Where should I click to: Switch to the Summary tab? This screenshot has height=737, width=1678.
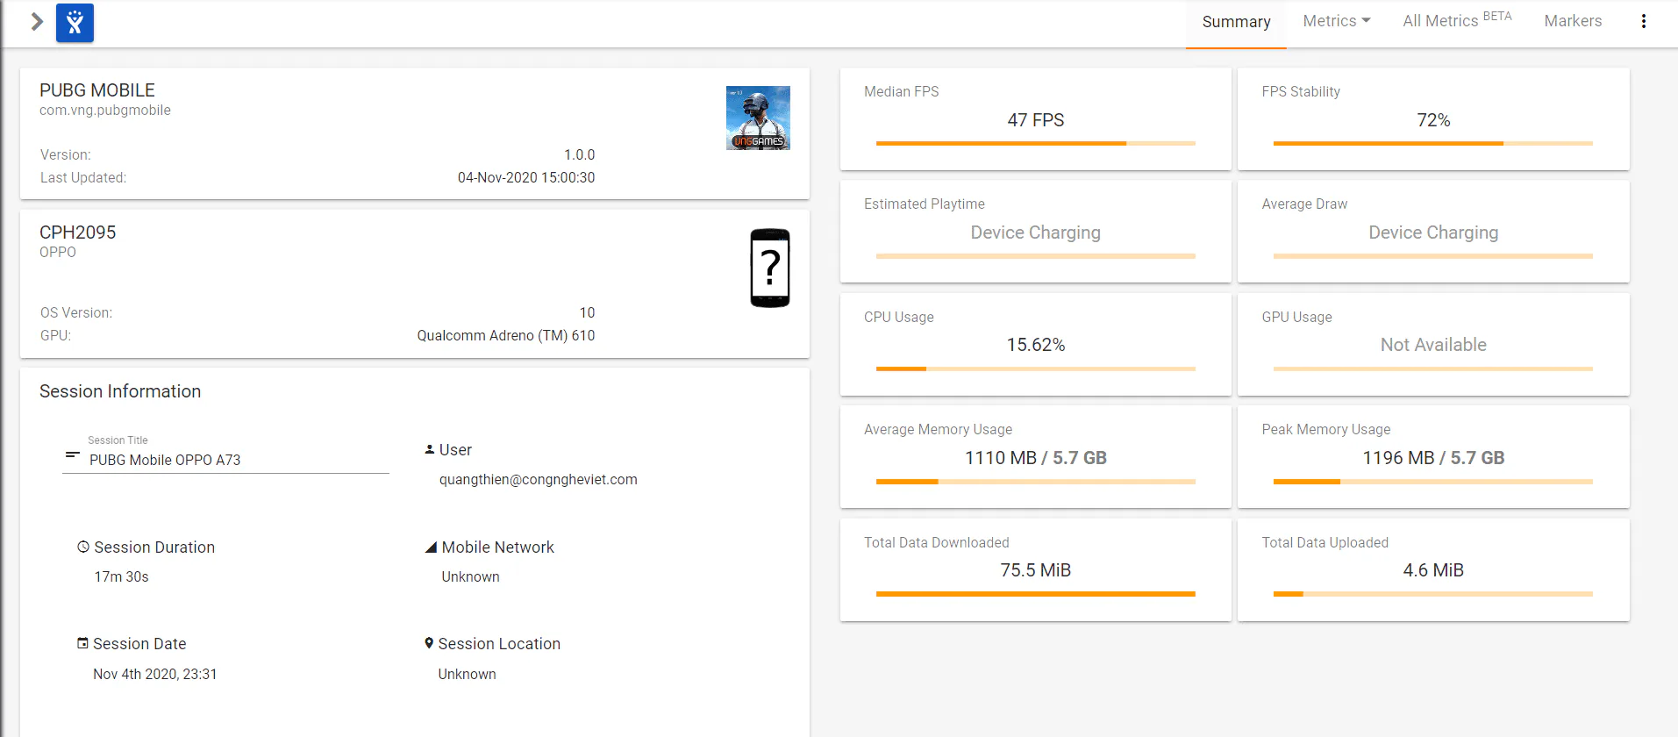[1236, 22]
